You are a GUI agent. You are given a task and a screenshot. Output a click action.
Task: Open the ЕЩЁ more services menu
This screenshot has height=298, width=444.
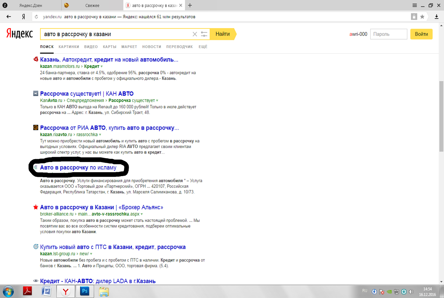tap(203, 47)
